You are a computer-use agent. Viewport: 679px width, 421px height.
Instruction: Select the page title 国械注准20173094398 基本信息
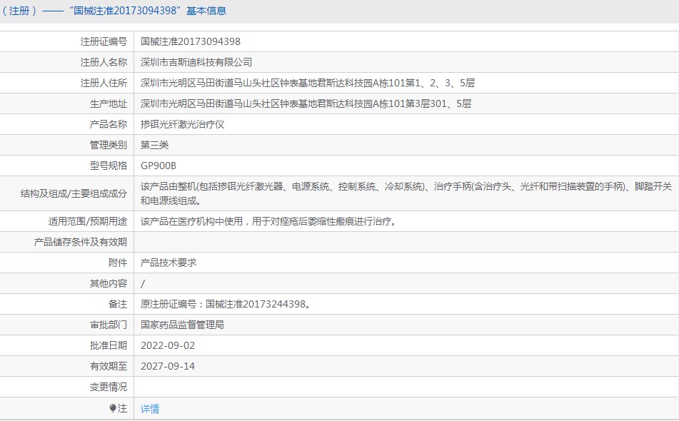[x=148, y=11]
